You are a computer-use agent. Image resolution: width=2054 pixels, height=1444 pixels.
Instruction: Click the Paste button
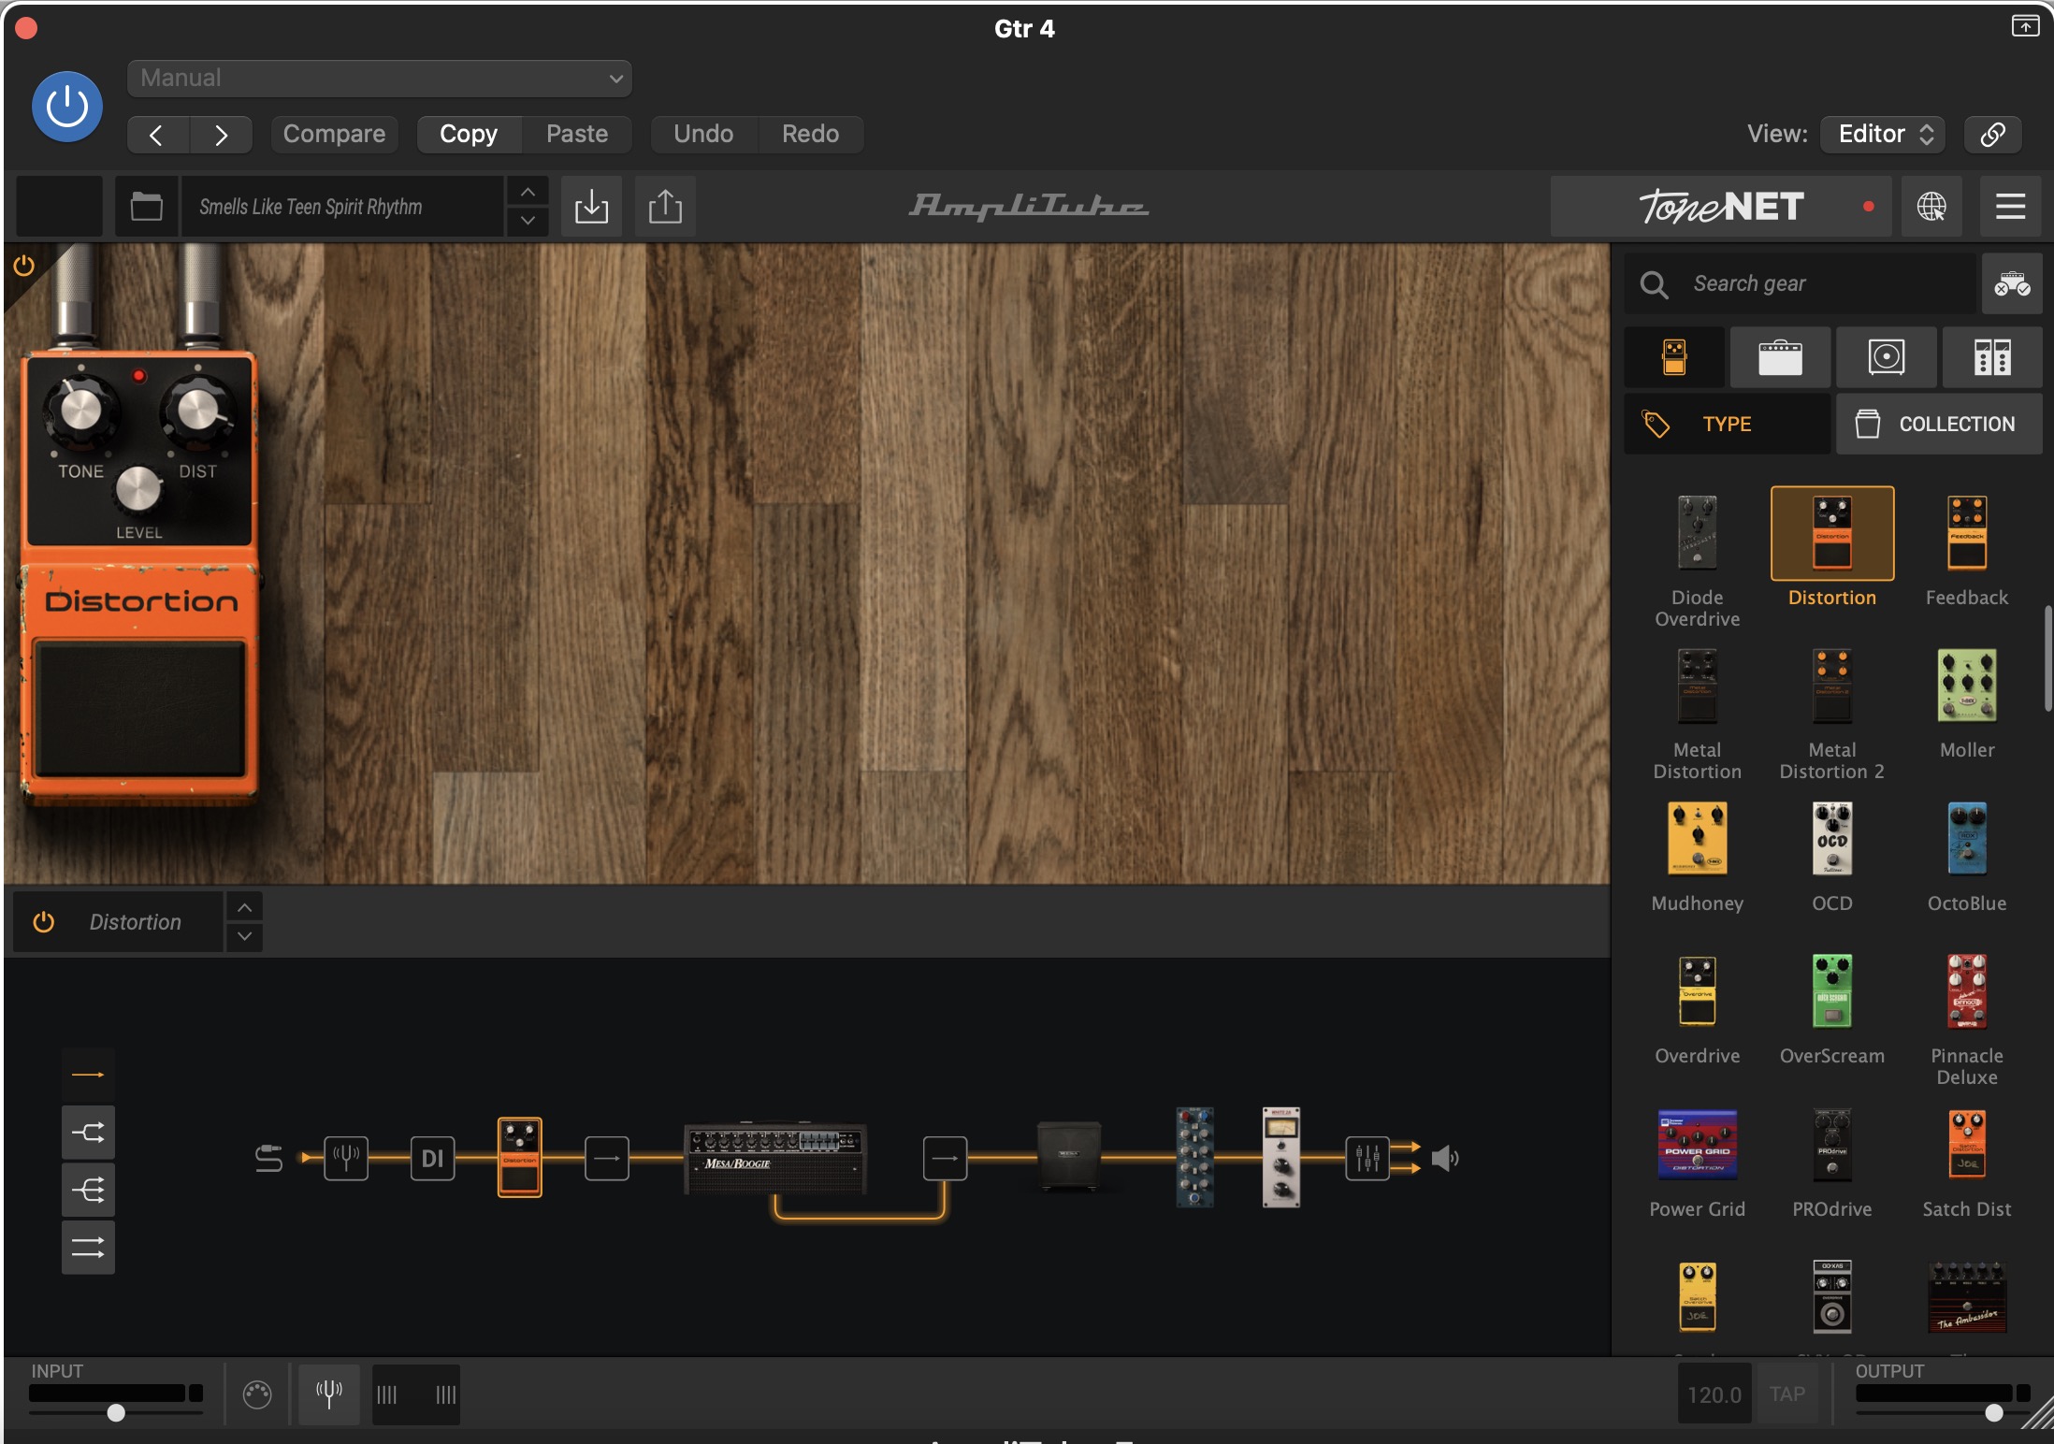point(577,135)
